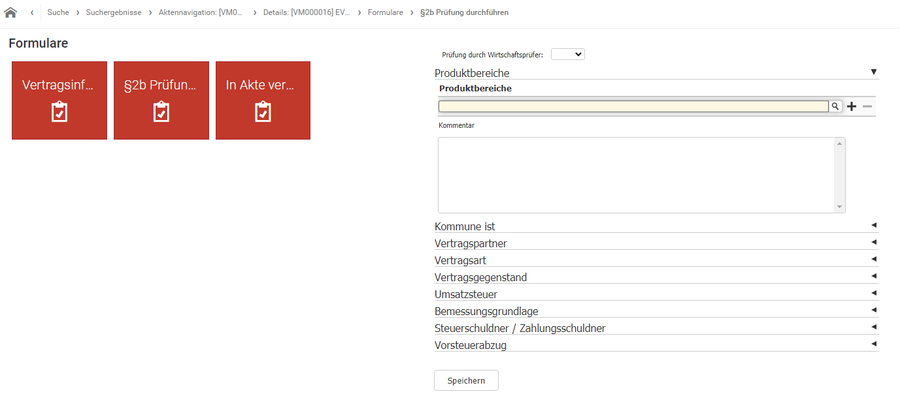Collapse the Produktbereiche section
The image size is (900, 409).
(x=873, y=72)
